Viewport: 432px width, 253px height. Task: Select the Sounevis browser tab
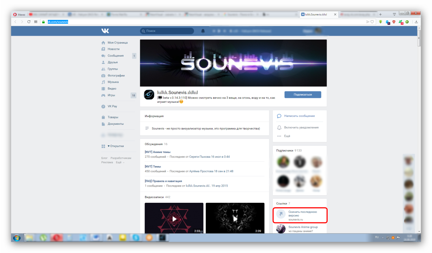tap(318, 14)
